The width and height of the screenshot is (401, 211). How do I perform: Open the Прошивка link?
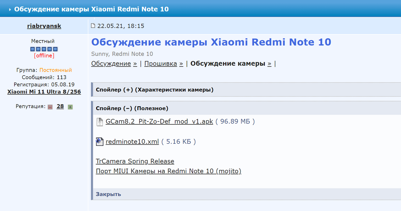[x=161, y=64]
